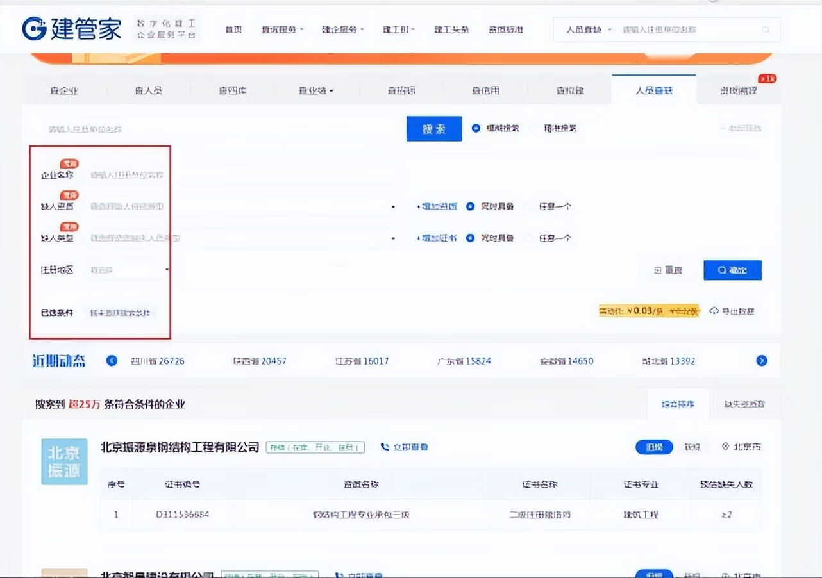Open the 注册地区 dropdown
The width and height of the screenshot is (822, 578).
(x=128, y=270)
